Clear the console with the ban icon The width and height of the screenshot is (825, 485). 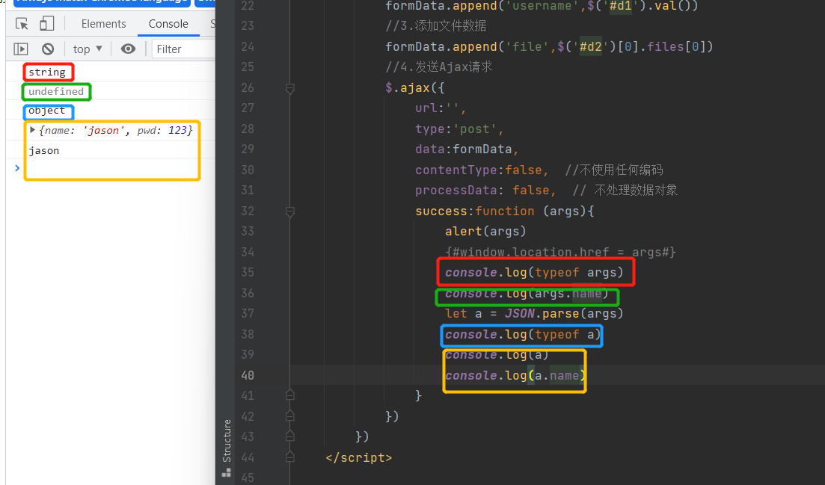click(x=48, y=49)
